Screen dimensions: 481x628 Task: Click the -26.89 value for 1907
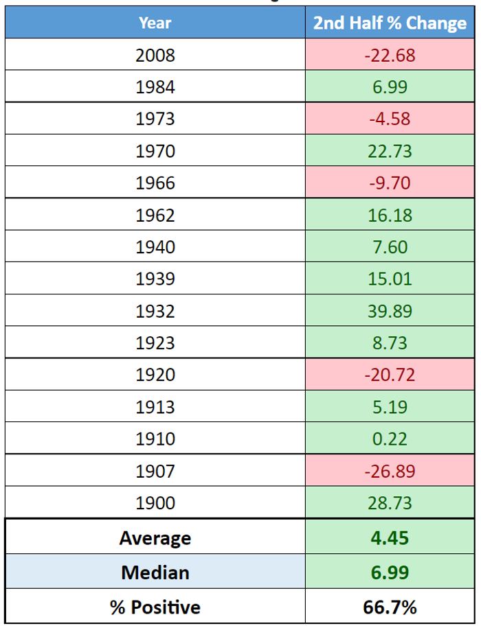tap(390, 471)
